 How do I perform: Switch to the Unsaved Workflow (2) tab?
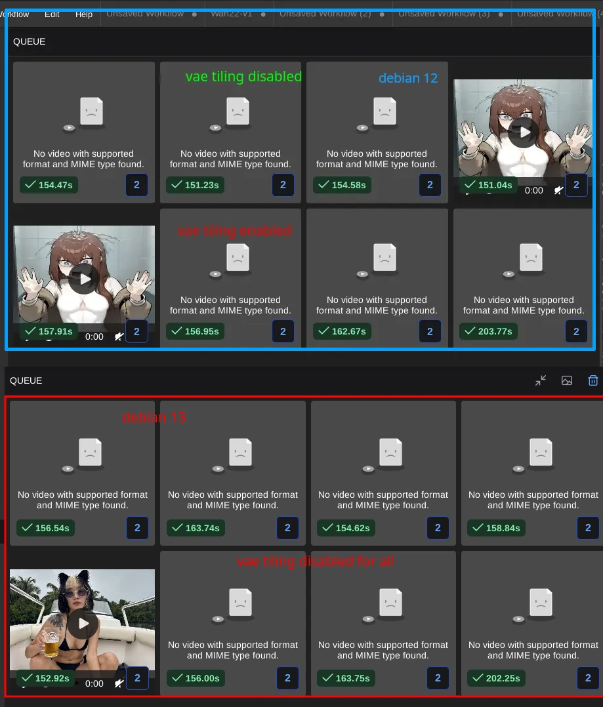tap(331, 14)
